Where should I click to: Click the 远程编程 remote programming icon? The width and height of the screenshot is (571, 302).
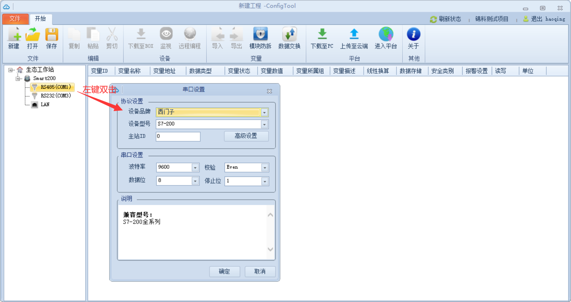click(190, 34)
